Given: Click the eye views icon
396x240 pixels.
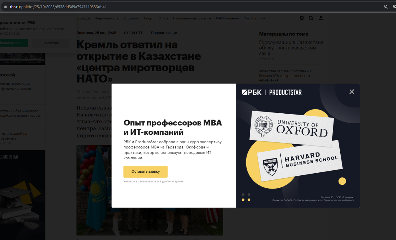Looking at the screenshot, I should click(x=126, y=33).
